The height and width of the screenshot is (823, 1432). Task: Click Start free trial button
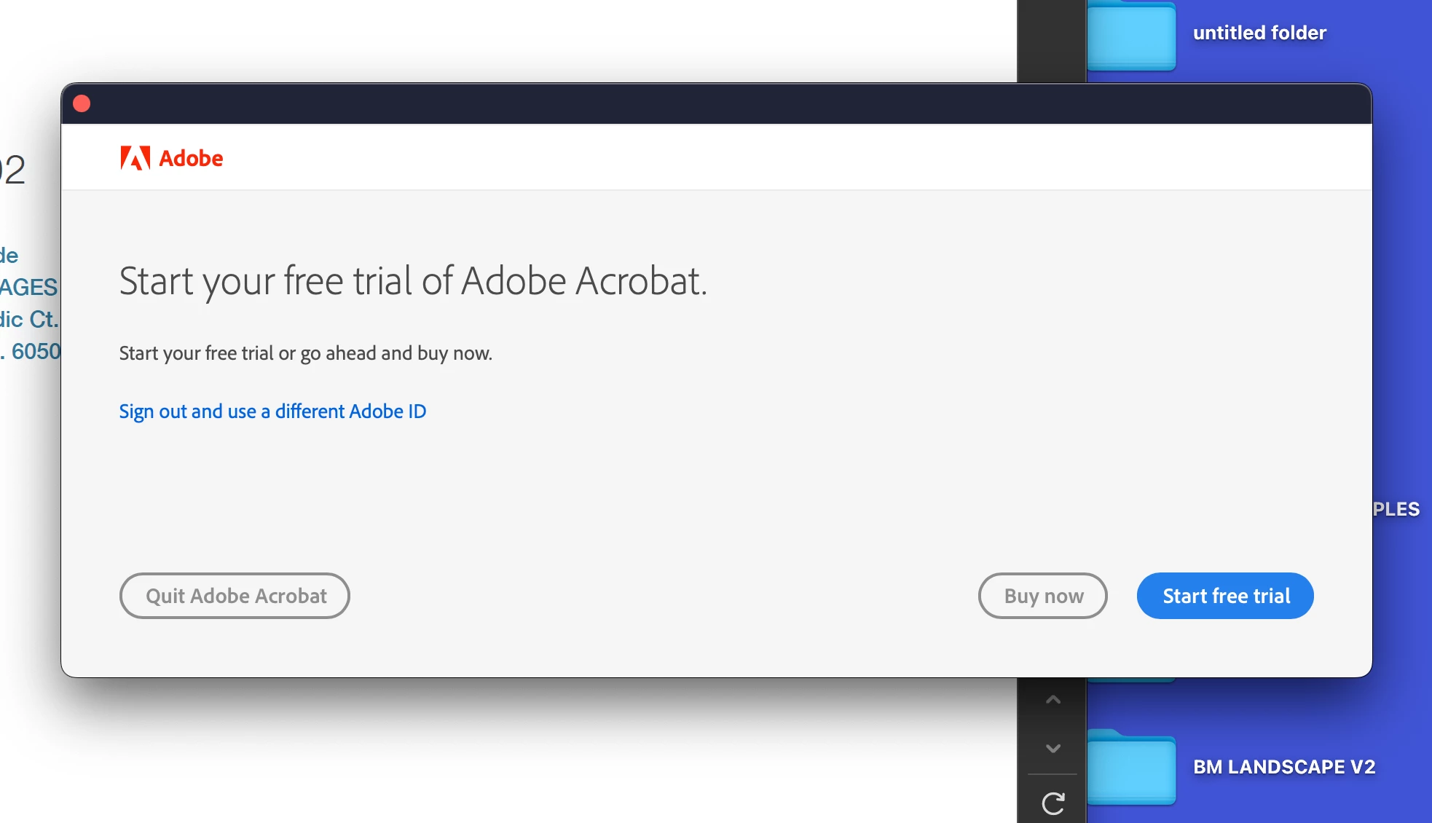tap(1225, 596)
